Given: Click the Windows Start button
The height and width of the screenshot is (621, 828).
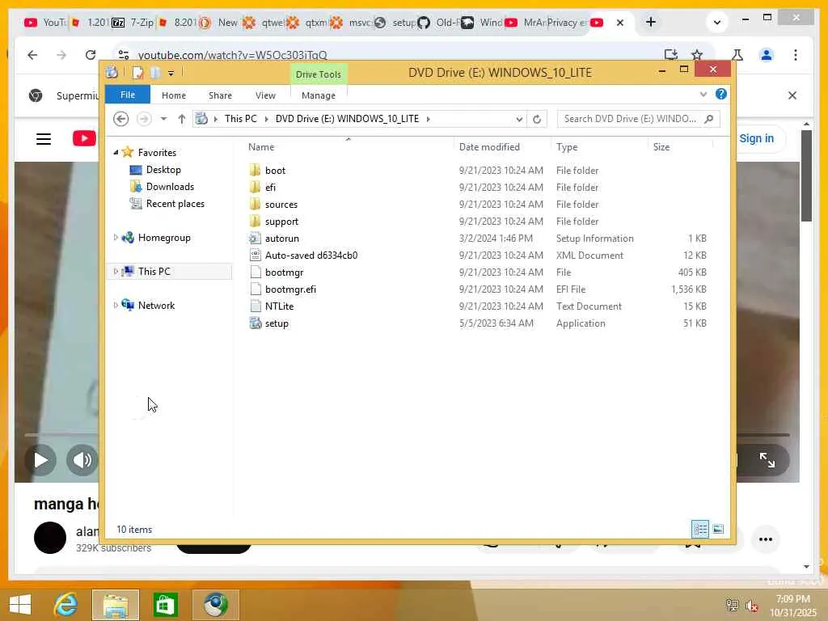Looking at the screenshot, I should (x=20, y=605).
